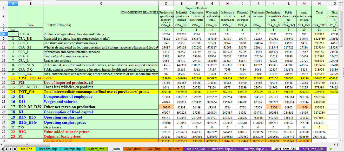The height and width of the screenshot is (152, 344).
Task: Add a new sheet with green plus
Action: (x=330, y=149)
